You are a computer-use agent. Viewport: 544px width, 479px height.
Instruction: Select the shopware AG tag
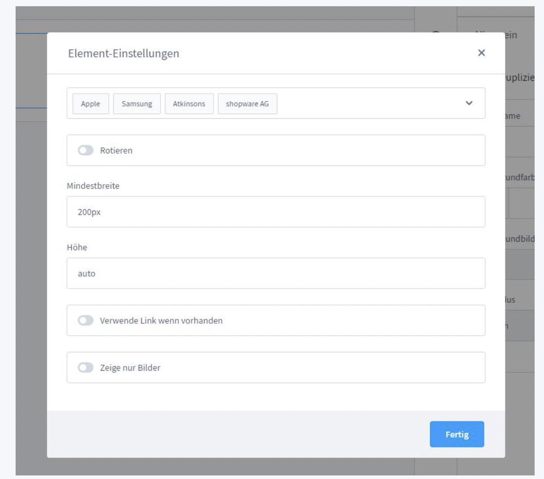click(247, 103)
